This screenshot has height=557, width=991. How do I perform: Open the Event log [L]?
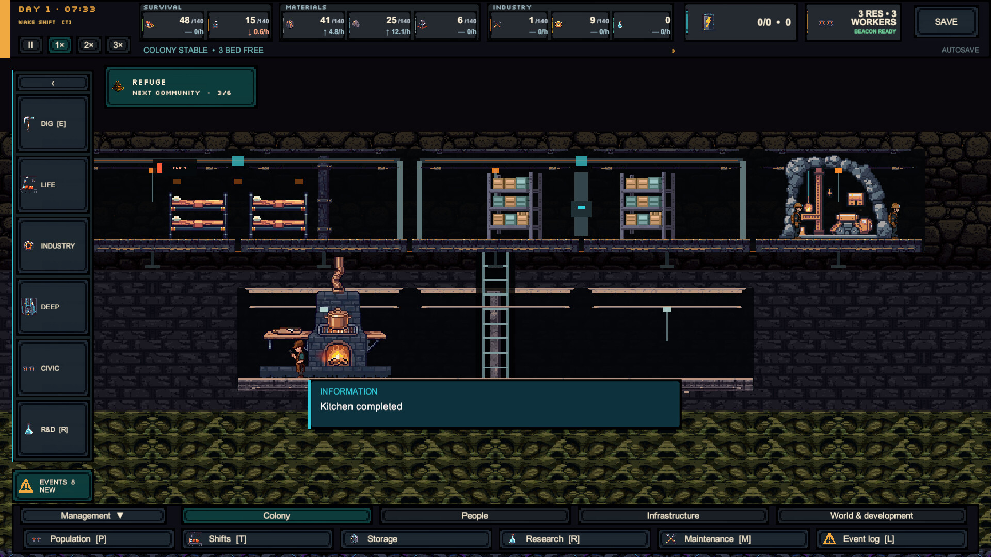coord(892,539)
